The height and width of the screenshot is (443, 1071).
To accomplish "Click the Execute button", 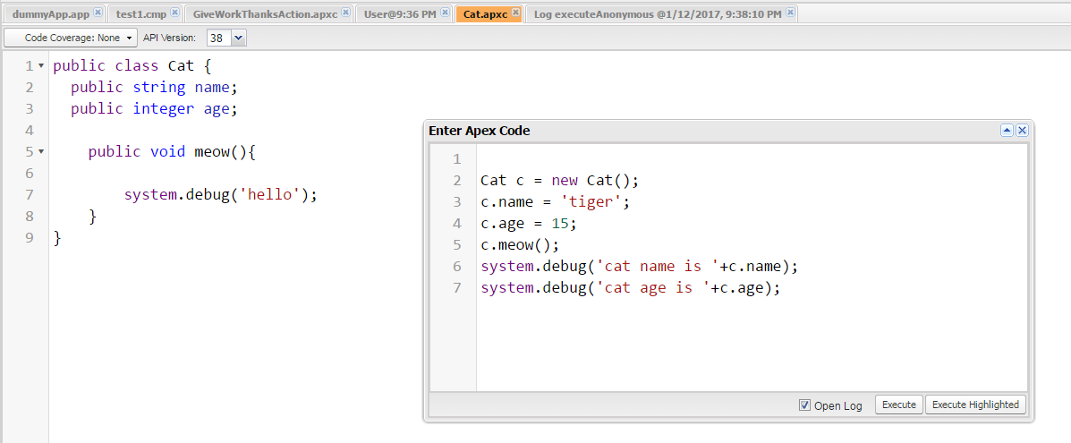I will pos(898,405).
